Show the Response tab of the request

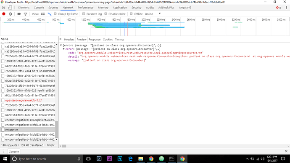tap(95, 40)
